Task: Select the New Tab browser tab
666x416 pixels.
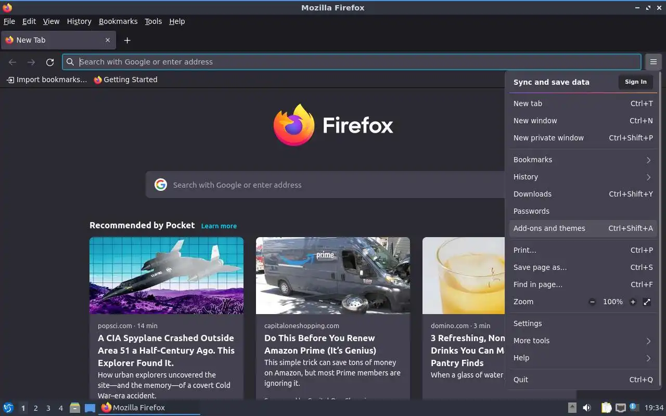Action: click(58, 40)
